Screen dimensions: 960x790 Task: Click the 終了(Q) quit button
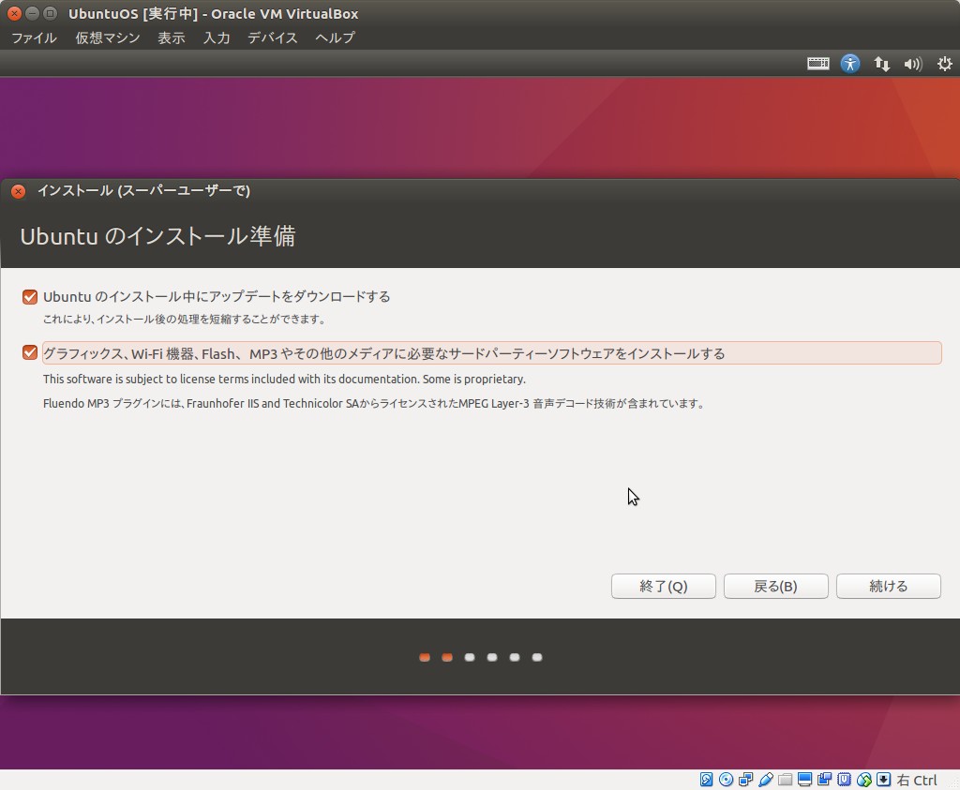[663, 587]
